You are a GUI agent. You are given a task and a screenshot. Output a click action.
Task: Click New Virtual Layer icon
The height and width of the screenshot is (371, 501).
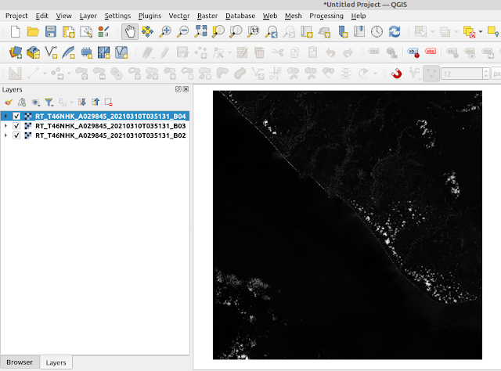[121, 52]
